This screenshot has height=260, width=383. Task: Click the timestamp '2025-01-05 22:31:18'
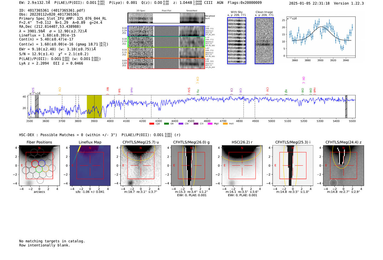click(309, 3)
